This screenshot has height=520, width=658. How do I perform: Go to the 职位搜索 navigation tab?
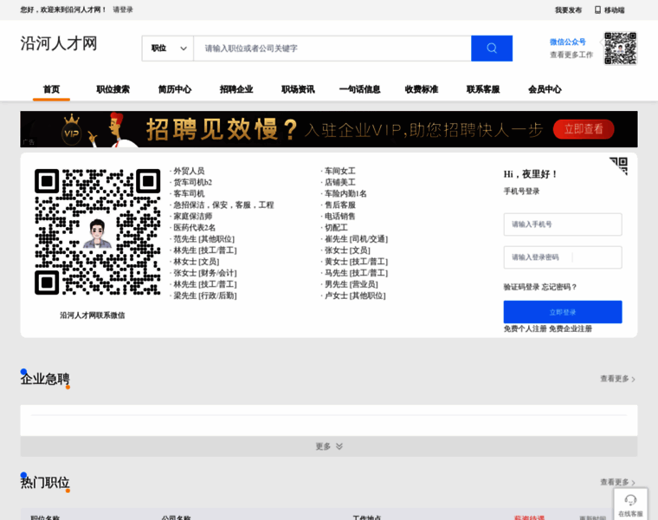click(113, 89)
